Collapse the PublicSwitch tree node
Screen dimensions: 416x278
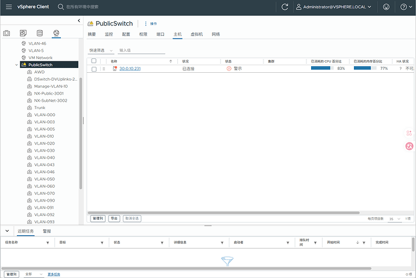pos(16,65)
